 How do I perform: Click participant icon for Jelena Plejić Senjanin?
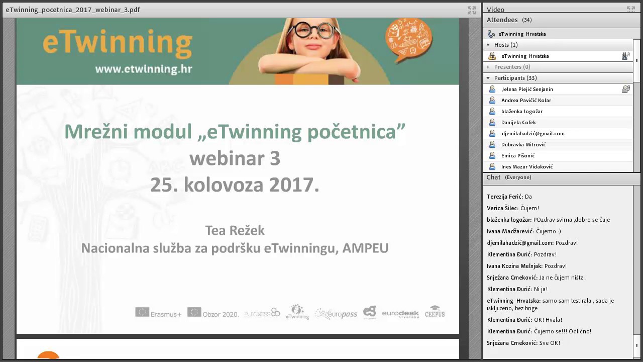tap(492, 89)
